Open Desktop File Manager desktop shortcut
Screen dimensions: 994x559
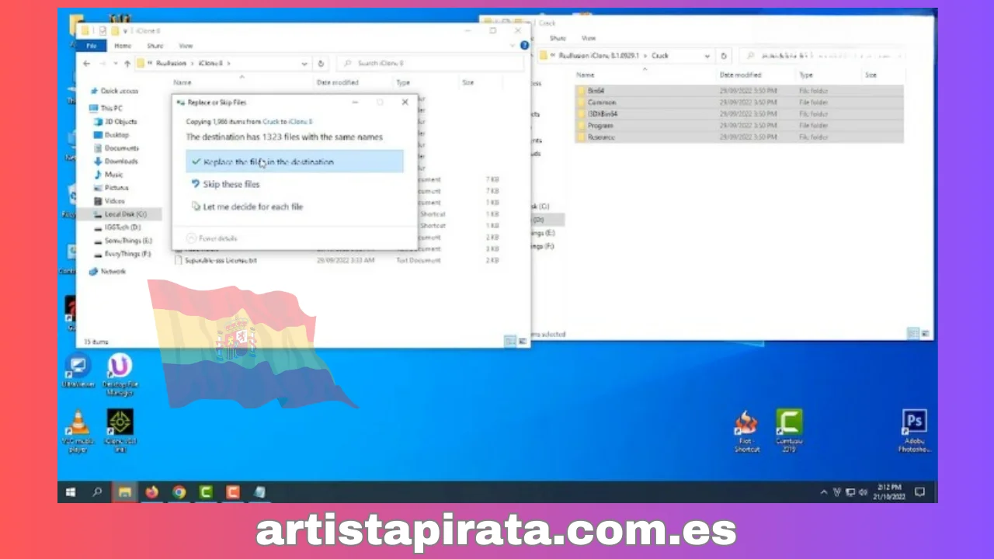(x=120, y=375)
